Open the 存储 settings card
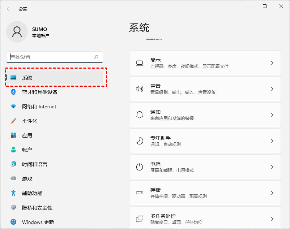Image resolution: width=290 pixels, height=229 pixels. click(205, 193)
